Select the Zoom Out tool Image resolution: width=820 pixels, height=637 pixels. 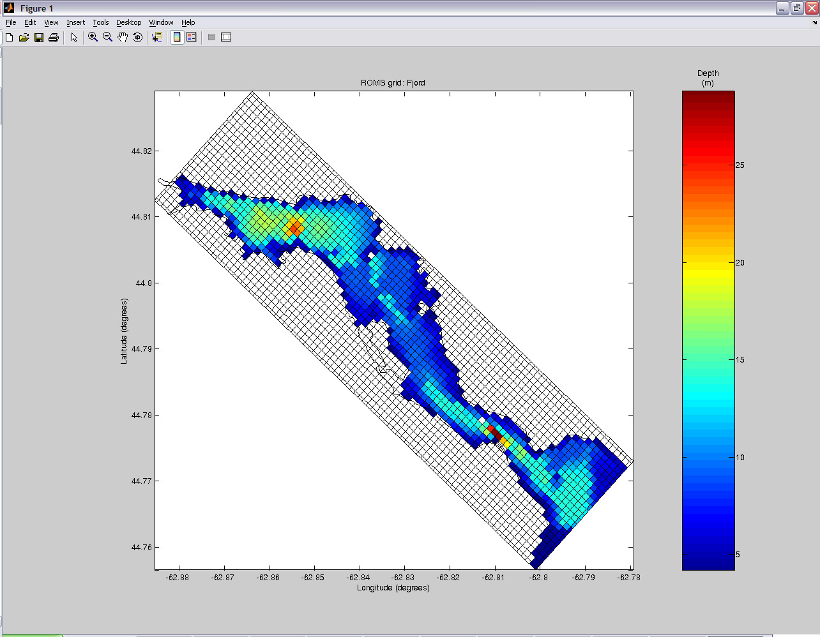[x=108, y=38]
